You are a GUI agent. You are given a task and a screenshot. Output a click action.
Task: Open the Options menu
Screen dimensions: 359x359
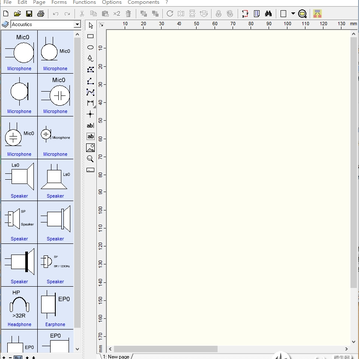112,2
